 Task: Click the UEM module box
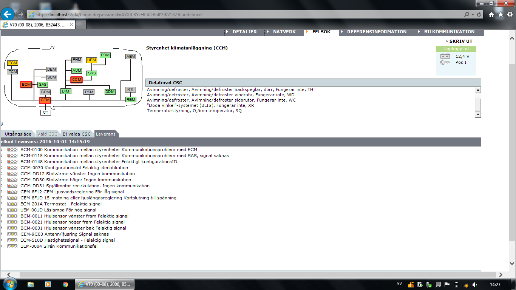pyautogui.click(x=91, y=60)
